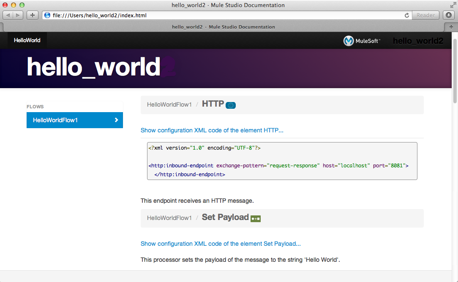Viewport: 458px width, 282px height.
Task: Show configuration XML code of the element HTTP
Action: pos(212,130)
